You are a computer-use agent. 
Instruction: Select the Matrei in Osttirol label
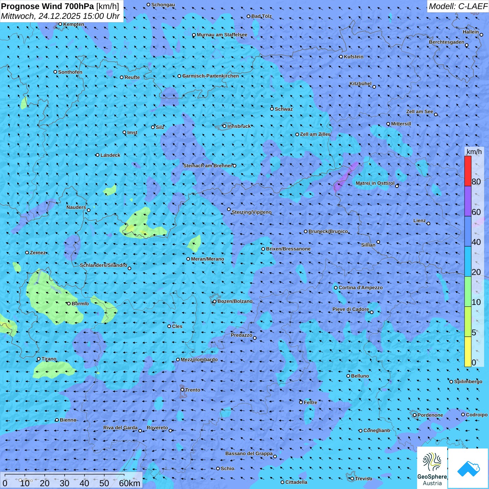pyautogui.click(x=375, y=183)
